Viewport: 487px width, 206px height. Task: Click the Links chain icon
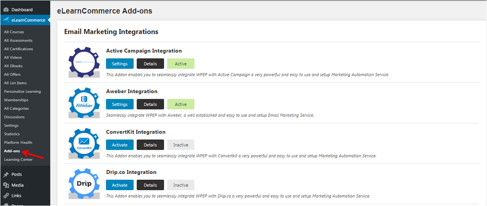[x=6, y=196]
